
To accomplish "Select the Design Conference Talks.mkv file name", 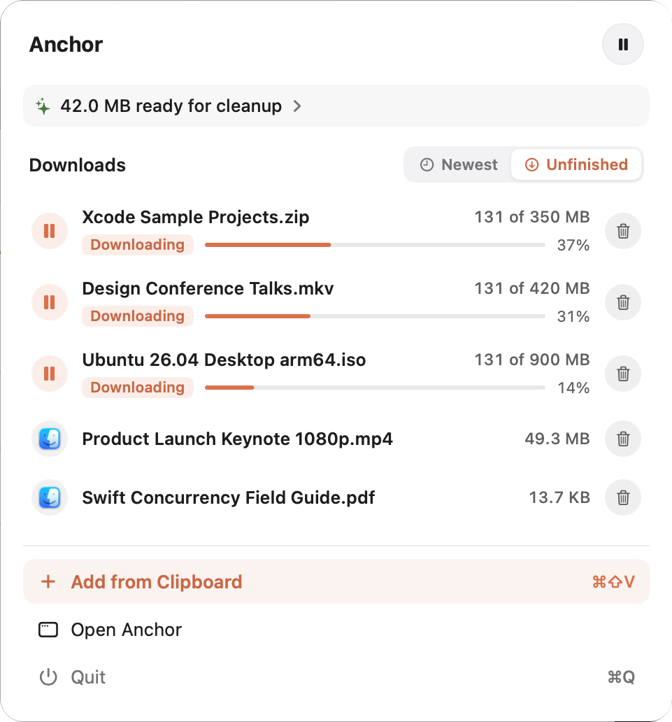I will point(208,289).
